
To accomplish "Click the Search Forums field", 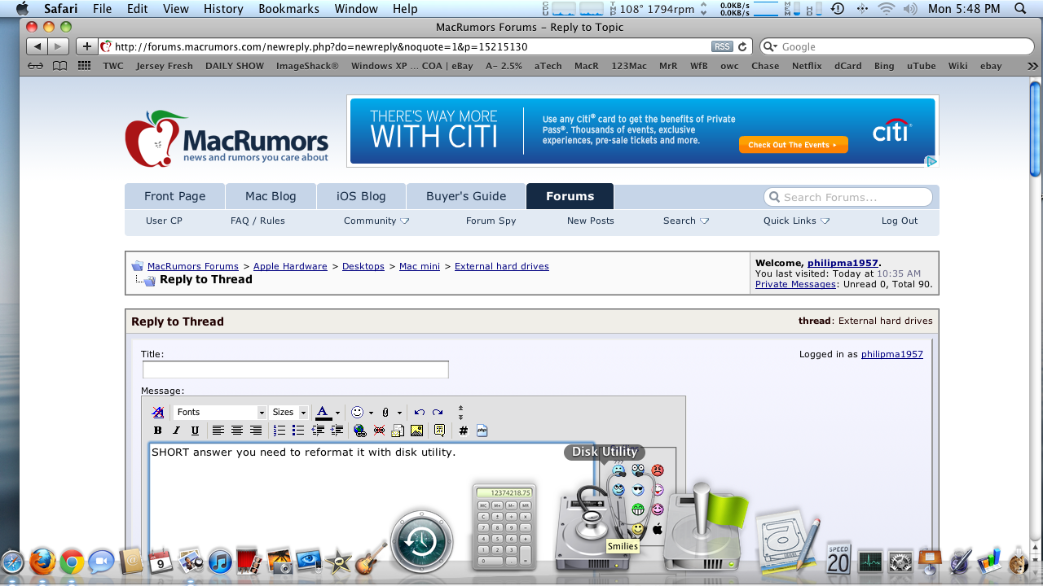I will click(x=848, y=197).
